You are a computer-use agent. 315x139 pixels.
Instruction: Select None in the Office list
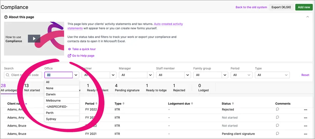pos(62,88)
